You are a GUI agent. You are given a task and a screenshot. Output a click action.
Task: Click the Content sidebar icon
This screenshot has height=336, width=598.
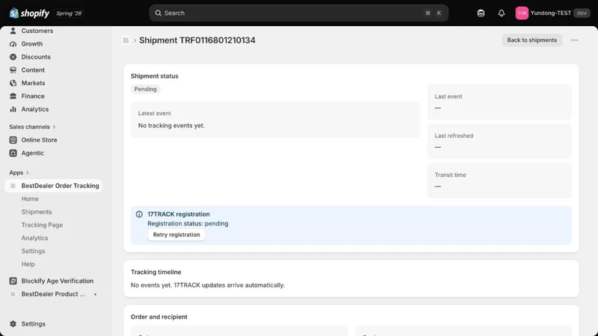13,70
